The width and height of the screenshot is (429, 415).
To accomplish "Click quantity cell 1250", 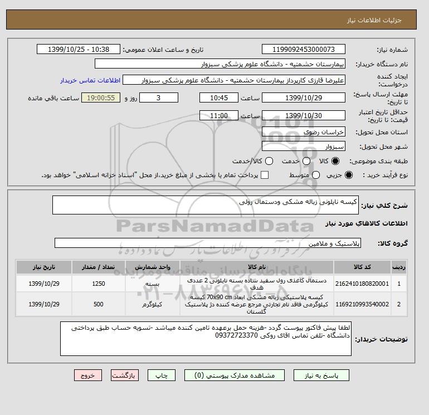I will 99,284.
